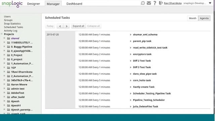Select the Ajeesh project

[x=15, y=101]
